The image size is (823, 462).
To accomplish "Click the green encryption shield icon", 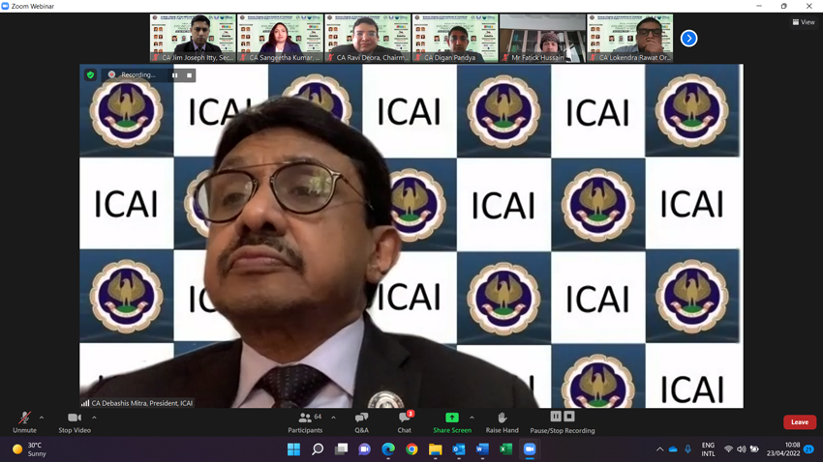I will 91,74.
